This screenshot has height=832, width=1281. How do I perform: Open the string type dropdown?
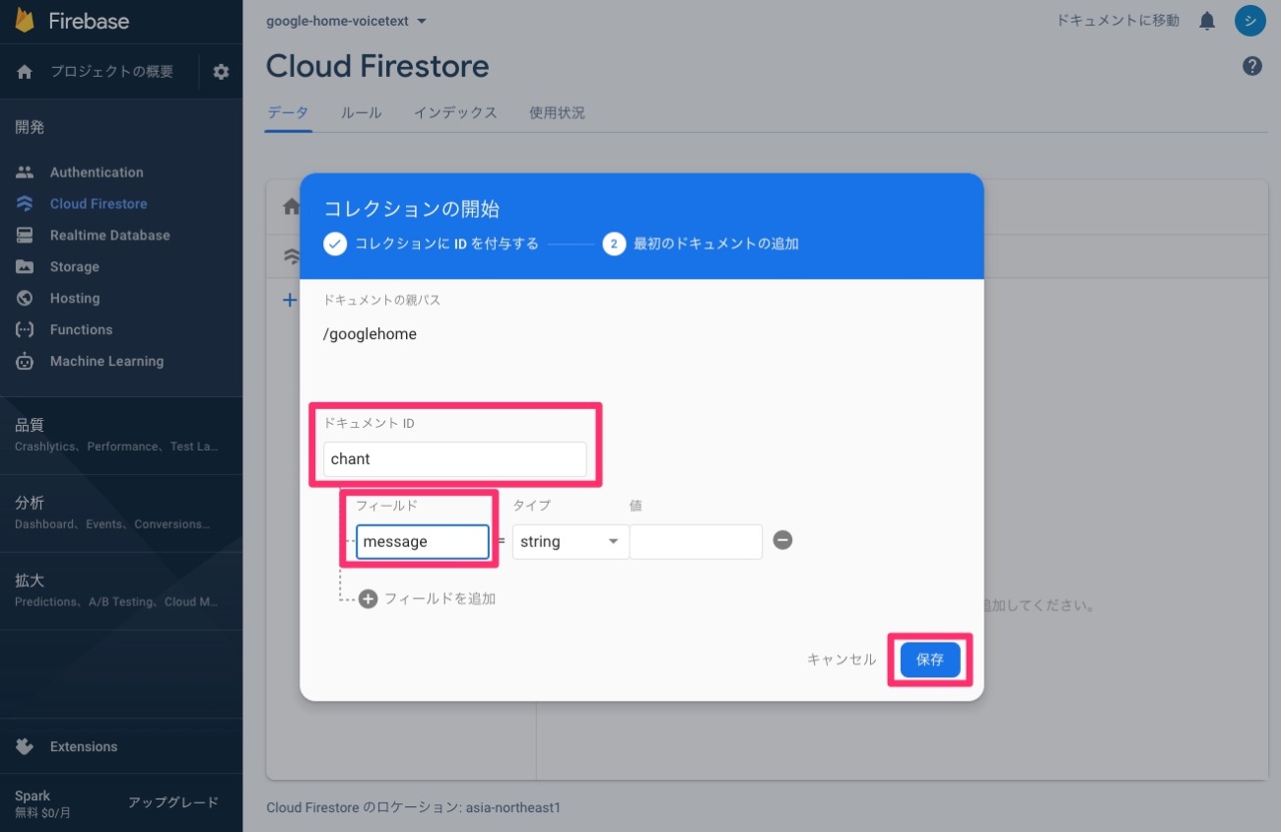(x=571, y=542)
